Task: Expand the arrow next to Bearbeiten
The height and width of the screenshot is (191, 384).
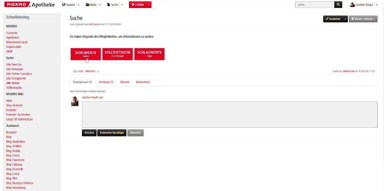Action: (x=345, y=19)
